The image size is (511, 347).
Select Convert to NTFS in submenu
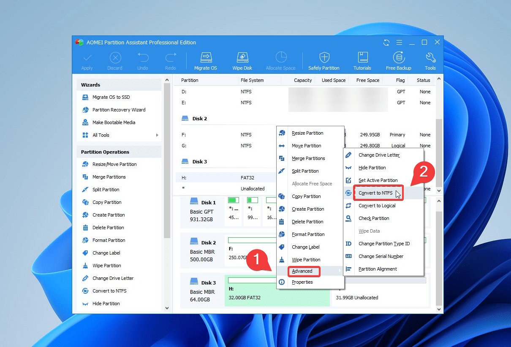pos(375,193)
